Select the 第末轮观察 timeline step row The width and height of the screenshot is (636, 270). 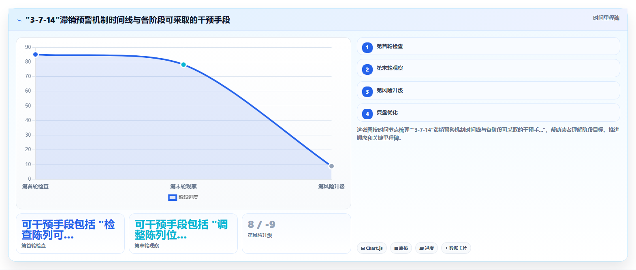(x=488, y=68)
